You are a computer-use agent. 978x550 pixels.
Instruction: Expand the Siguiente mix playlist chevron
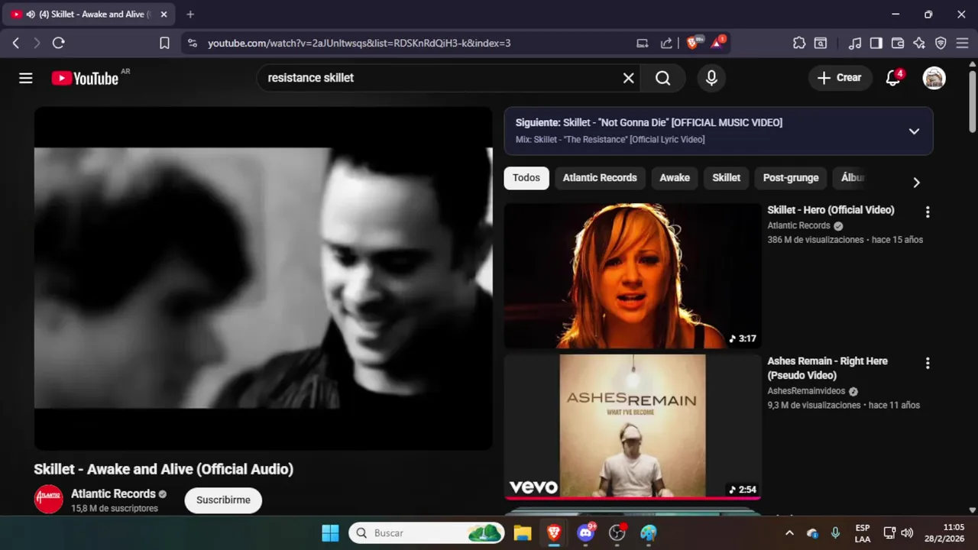click(914, 131)
